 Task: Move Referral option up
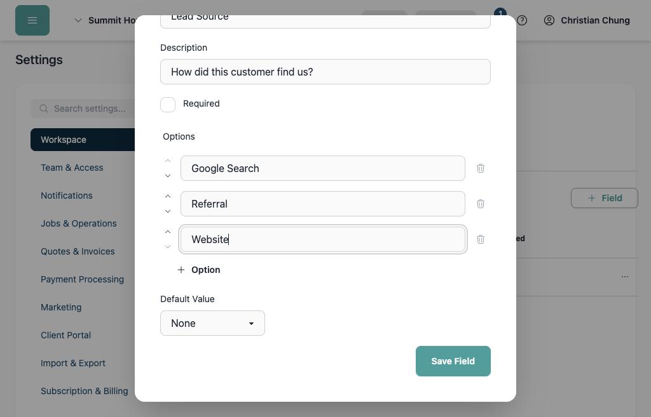tap(168, 196)
